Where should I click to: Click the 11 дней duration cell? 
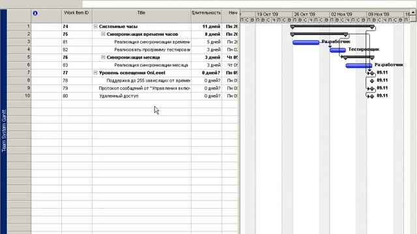tap(207, 27)
